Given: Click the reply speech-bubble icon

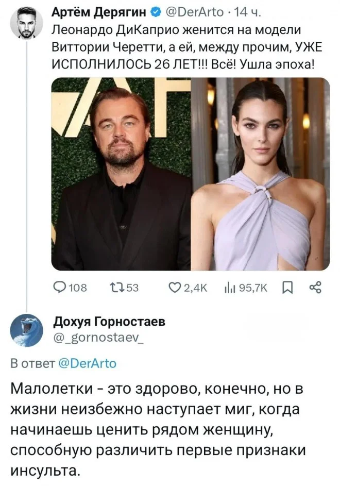Looking at the screenshot, I should click(60, 287).
